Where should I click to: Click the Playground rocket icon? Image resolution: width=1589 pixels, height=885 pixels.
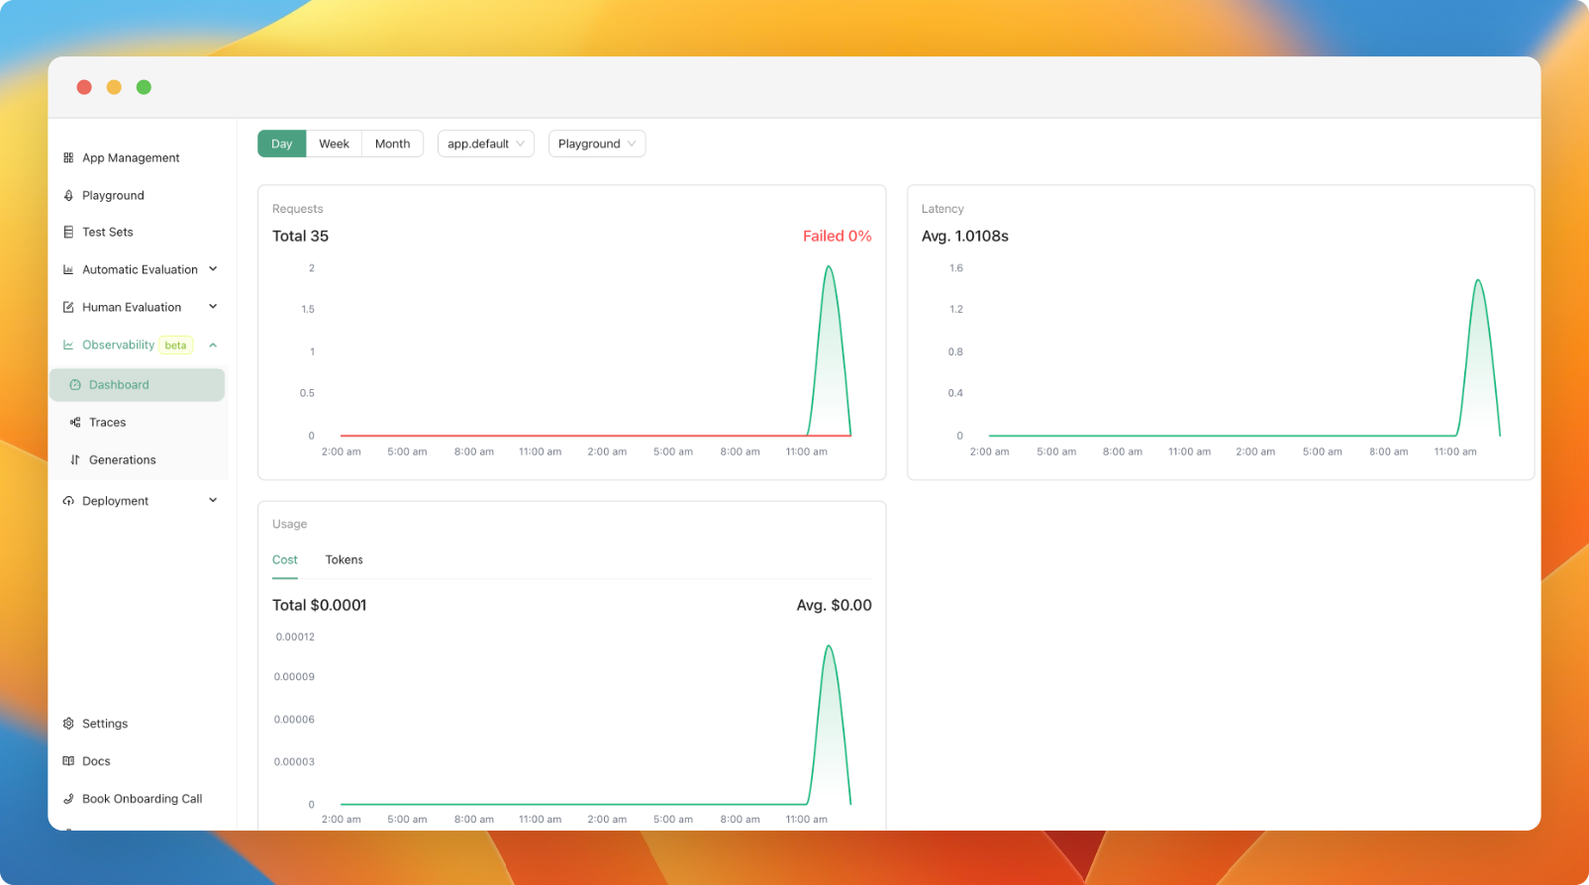click(69, 196)
